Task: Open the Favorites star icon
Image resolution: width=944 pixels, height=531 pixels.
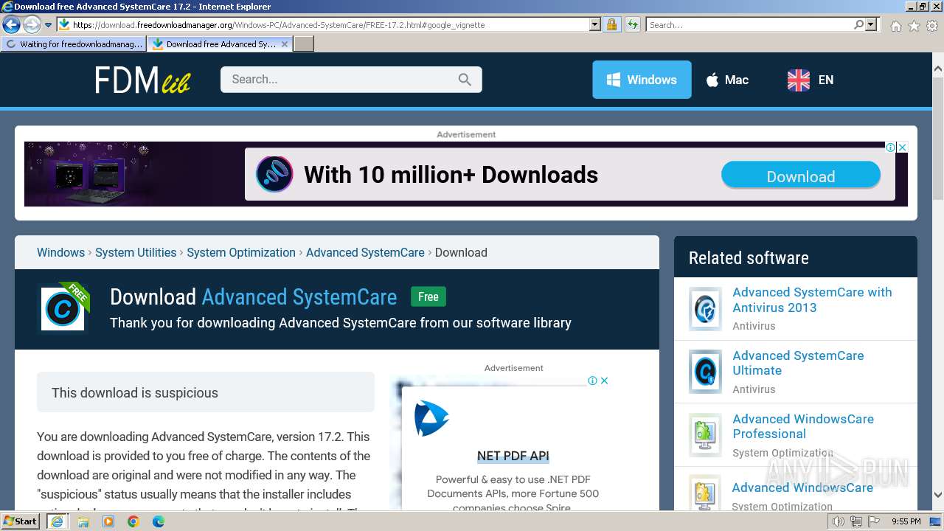Action: (914, 26)
